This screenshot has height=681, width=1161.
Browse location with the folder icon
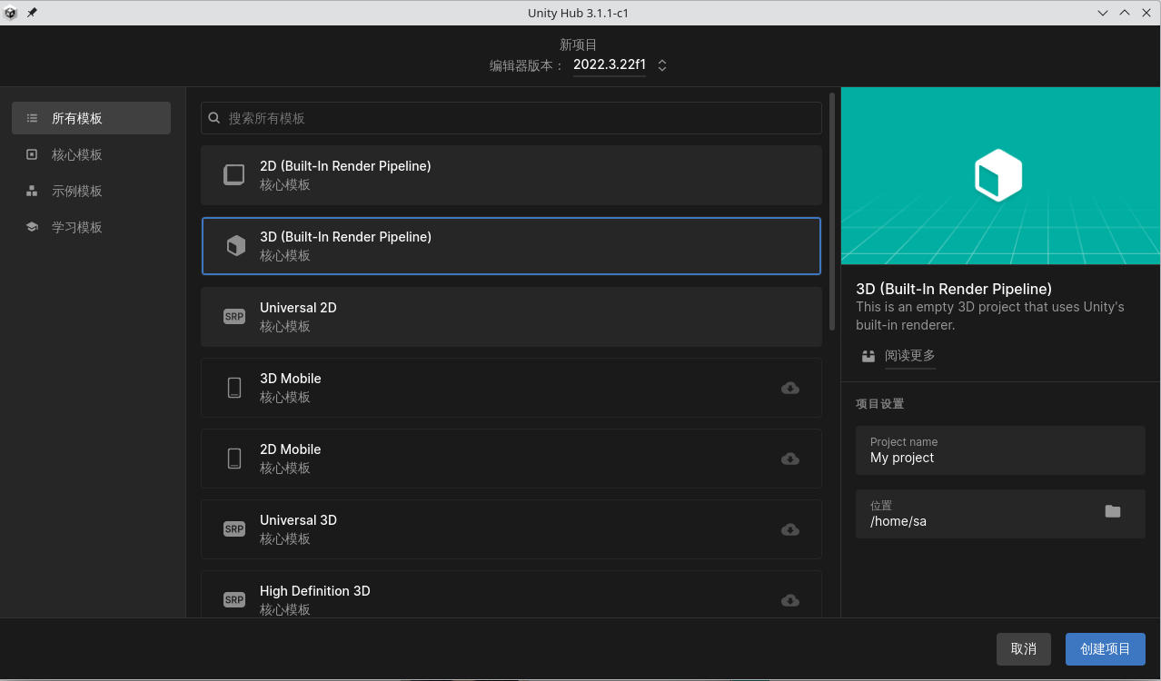tap(1113, 511)
